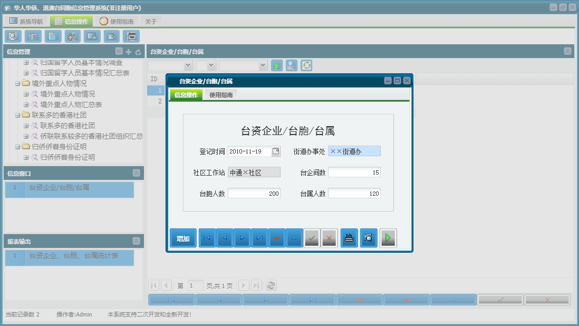Open the 使用指南 main tab
This screenshot has height=326, width=579.
[117, 22]
